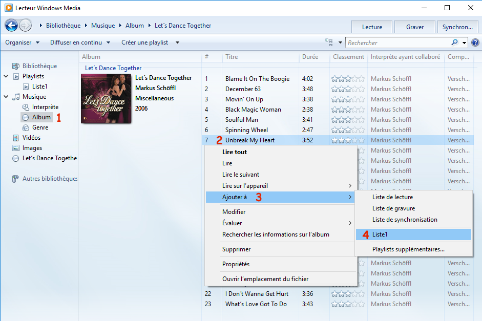The image size is (482, 321).
Task: Choose Ouvrir l'emplacement du fichier
Action: click(265, 279)
